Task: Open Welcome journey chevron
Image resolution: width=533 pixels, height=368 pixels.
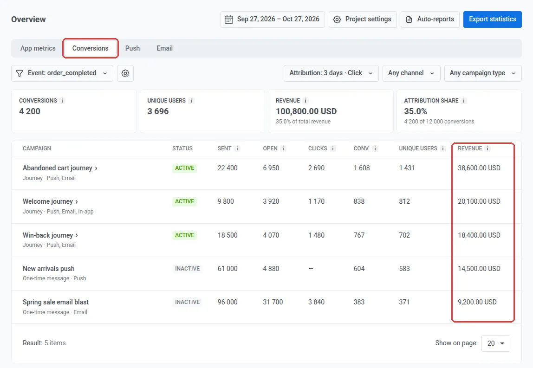Action: click(77, 201)
